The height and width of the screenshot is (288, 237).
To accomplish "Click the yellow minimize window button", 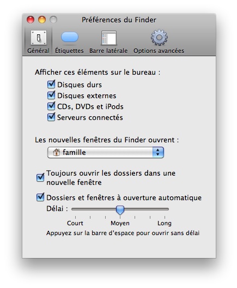I will [x=42, y=20].
